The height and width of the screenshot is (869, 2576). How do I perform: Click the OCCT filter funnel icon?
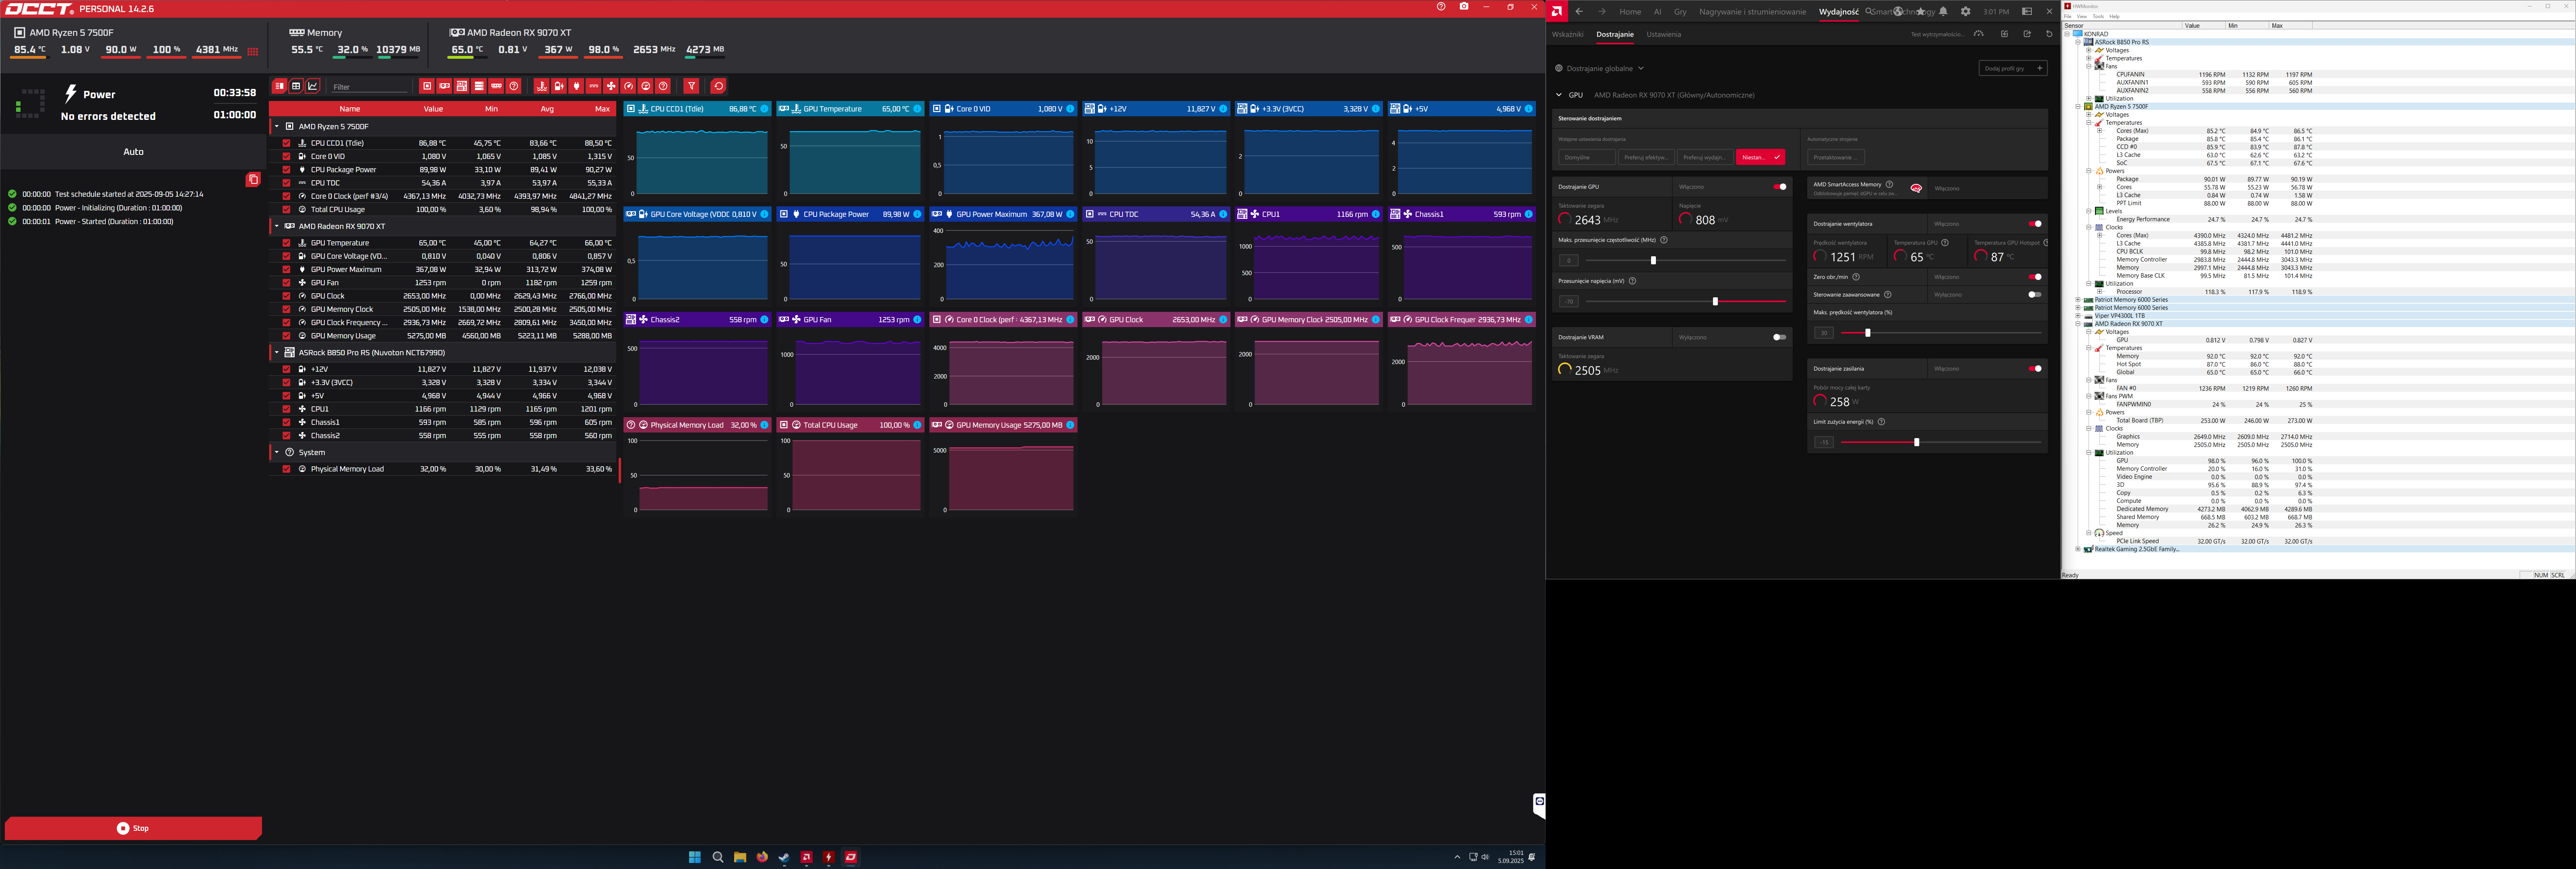691,86
